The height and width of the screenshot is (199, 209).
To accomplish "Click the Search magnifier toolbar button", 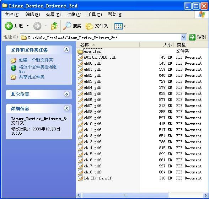I will 72,26.
